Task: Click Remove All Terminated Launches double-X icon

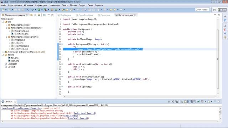Action: 177,102
